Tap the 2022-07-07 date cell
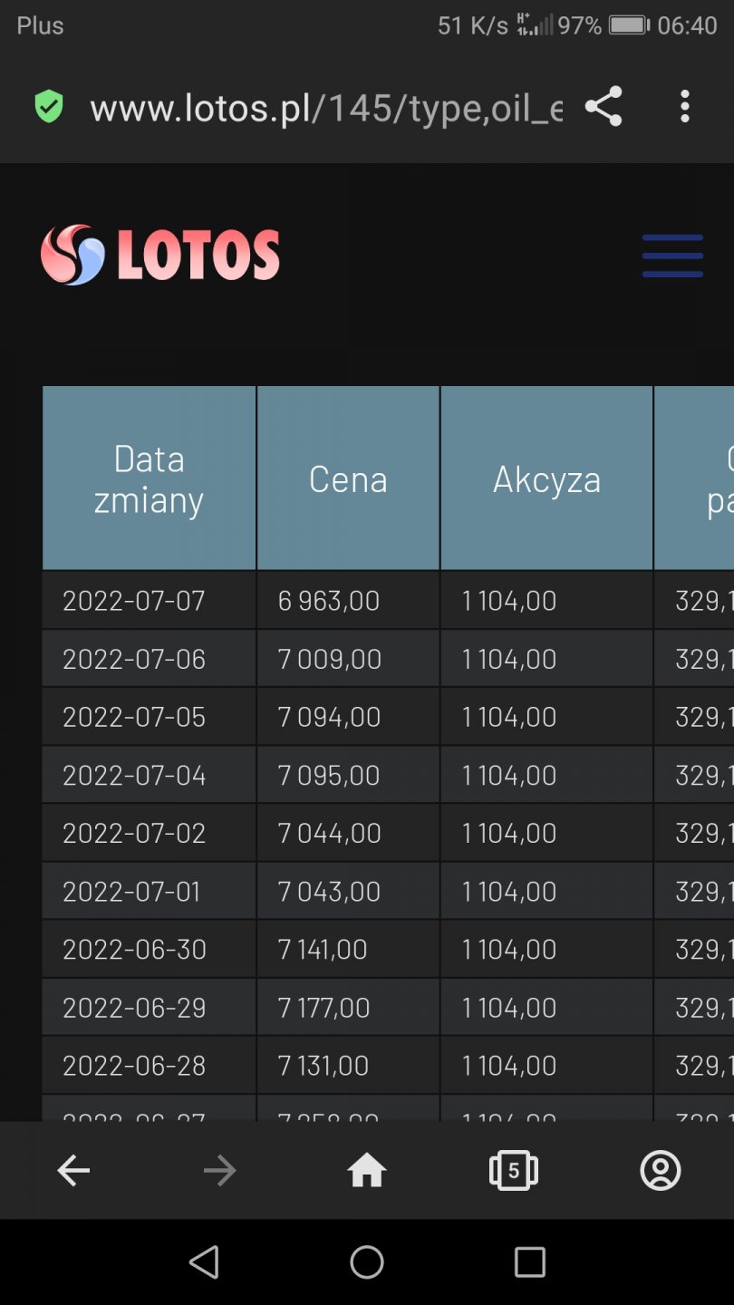The height and width of the screenshot is (1305, 734). [134, 601]
